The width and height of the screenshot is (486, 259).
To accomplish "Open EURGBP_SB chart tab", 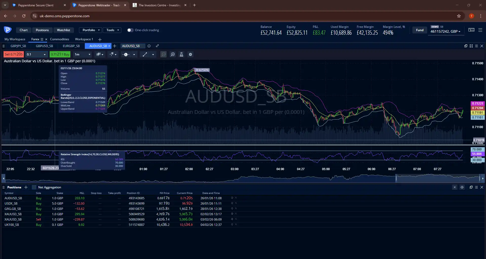I will click(71, 46).
